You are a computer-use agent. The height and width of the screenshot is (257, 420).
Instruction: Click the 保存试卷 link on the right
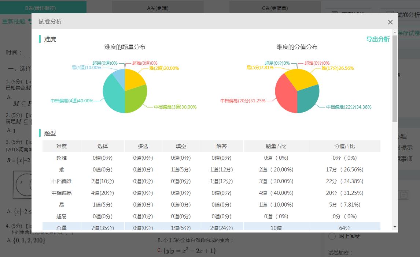coord(410,32)
